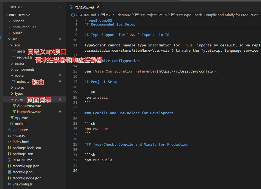Click the 'npm install' code line
The height and width of the screenshot is (189, 261).
[96, 97]
